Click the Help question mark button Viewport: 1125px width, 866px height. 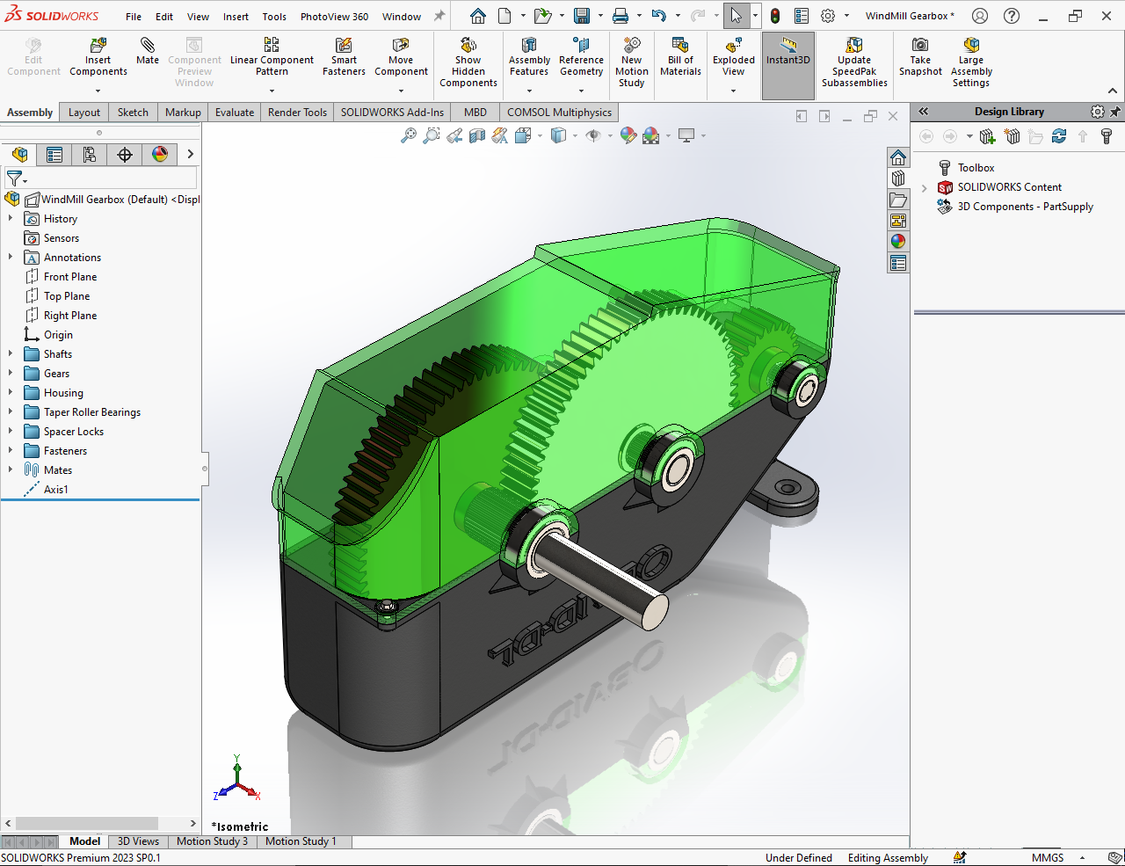point(1012,16)
